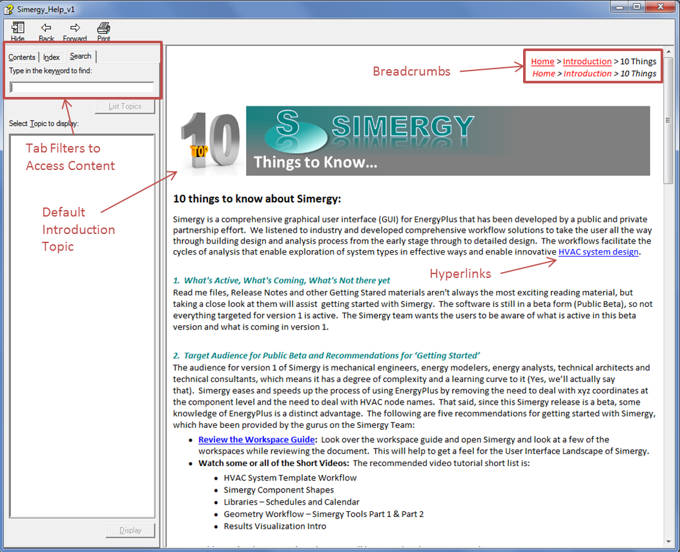The height and width of the screenshot is (552, 680).
Task: Click the scrollbar up arrow
Action: [668, 50]
